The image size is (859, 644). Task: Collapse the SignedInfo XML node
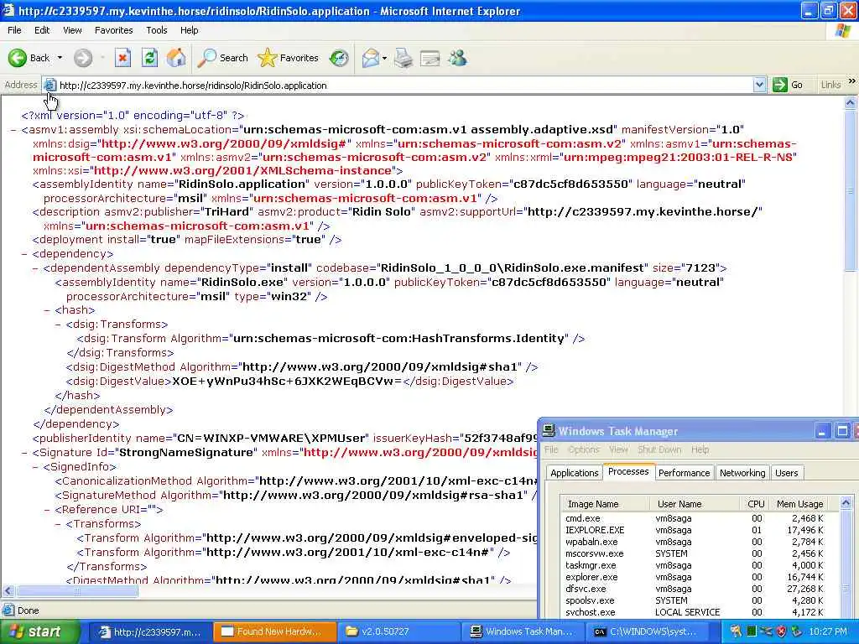35,467
